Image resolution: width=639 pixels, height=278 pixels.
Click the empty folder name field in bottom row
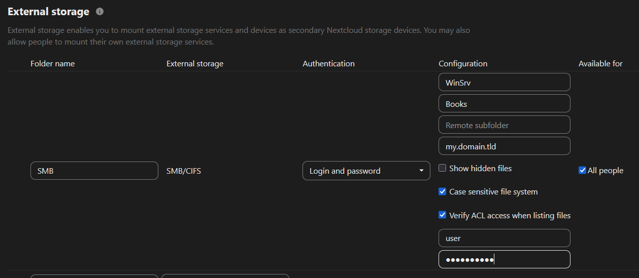tap(94, 276)
